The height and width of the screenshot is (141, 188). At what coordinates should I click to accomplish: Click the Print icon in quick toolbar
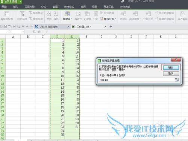click(14, 26)
